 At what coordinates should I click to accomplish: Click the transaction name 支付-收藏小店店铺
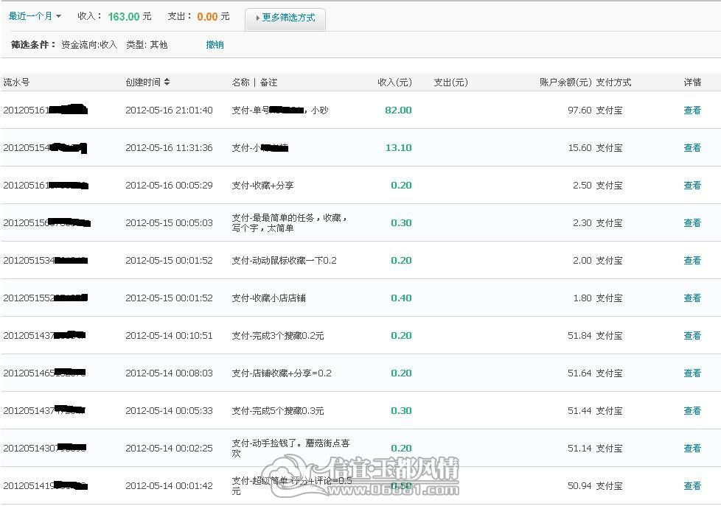coord(268,298)
